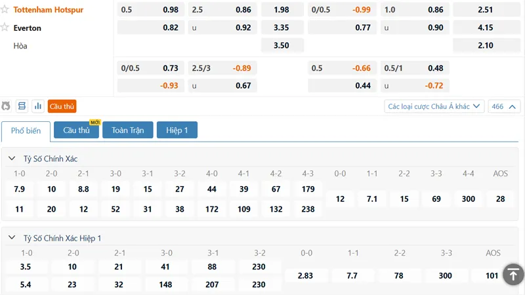The height and width of the screenshot is (295, 525).
Task: Star Tottenham Hotspur as favorite
Action: pos(5,9)
